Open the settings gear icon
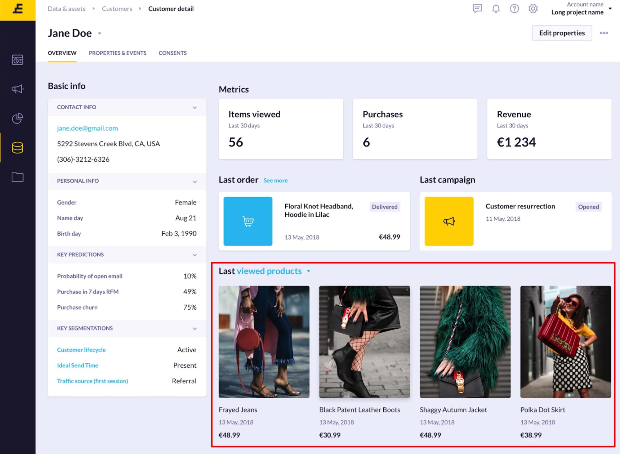620x454 pixels. (533, 9)
